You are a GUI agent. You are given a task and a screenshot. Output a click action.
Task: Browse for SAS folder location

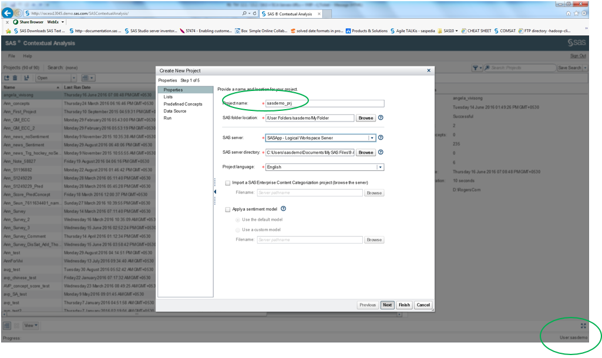pos(366,118)
